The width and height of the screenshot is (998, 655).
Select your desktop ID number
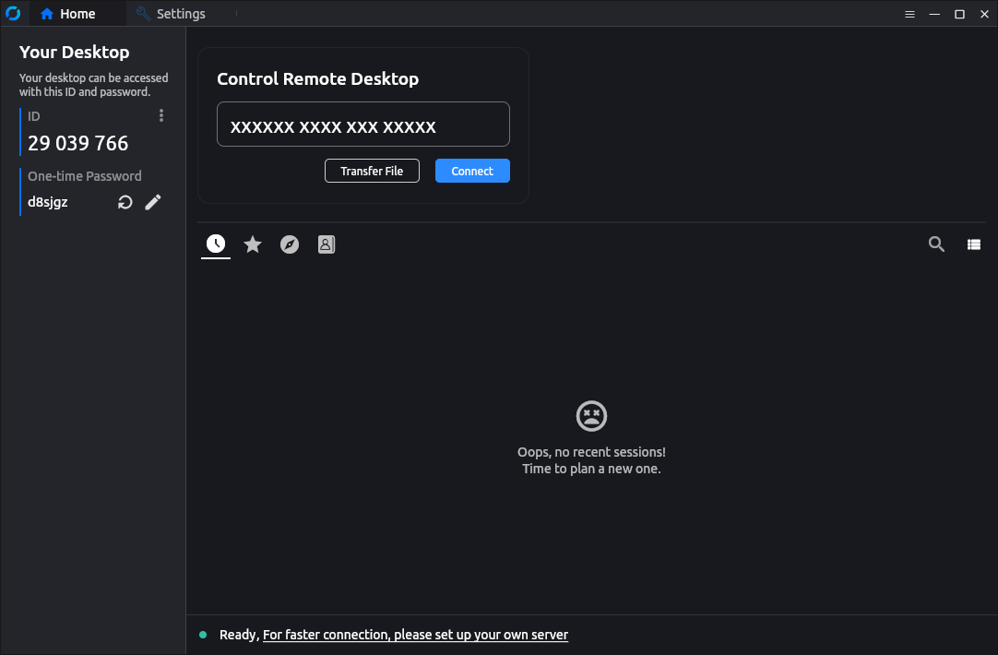point(77,143)
